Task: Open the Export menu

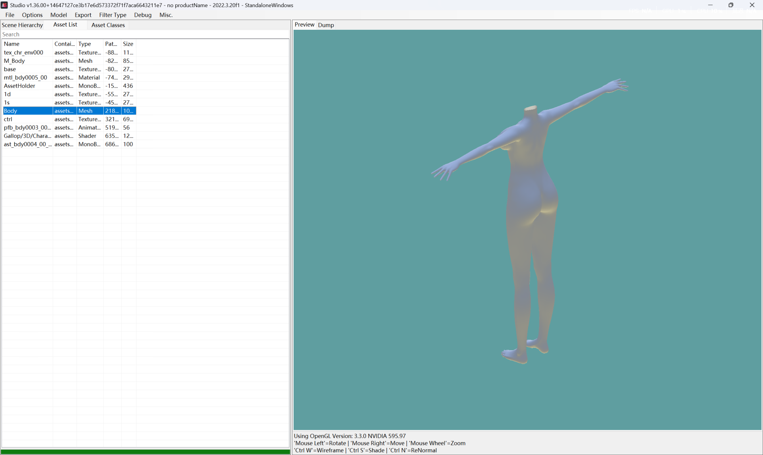Action: [83, 15]
